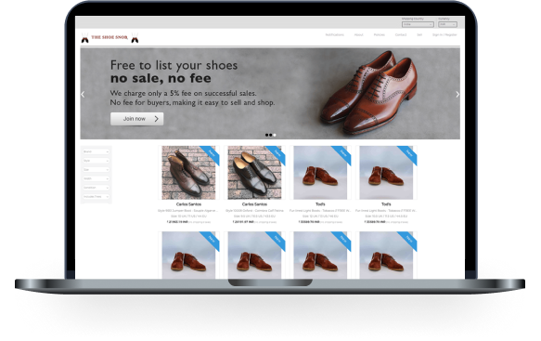Go to the Policies page
The image size is (541, 341).
point(380,35)
